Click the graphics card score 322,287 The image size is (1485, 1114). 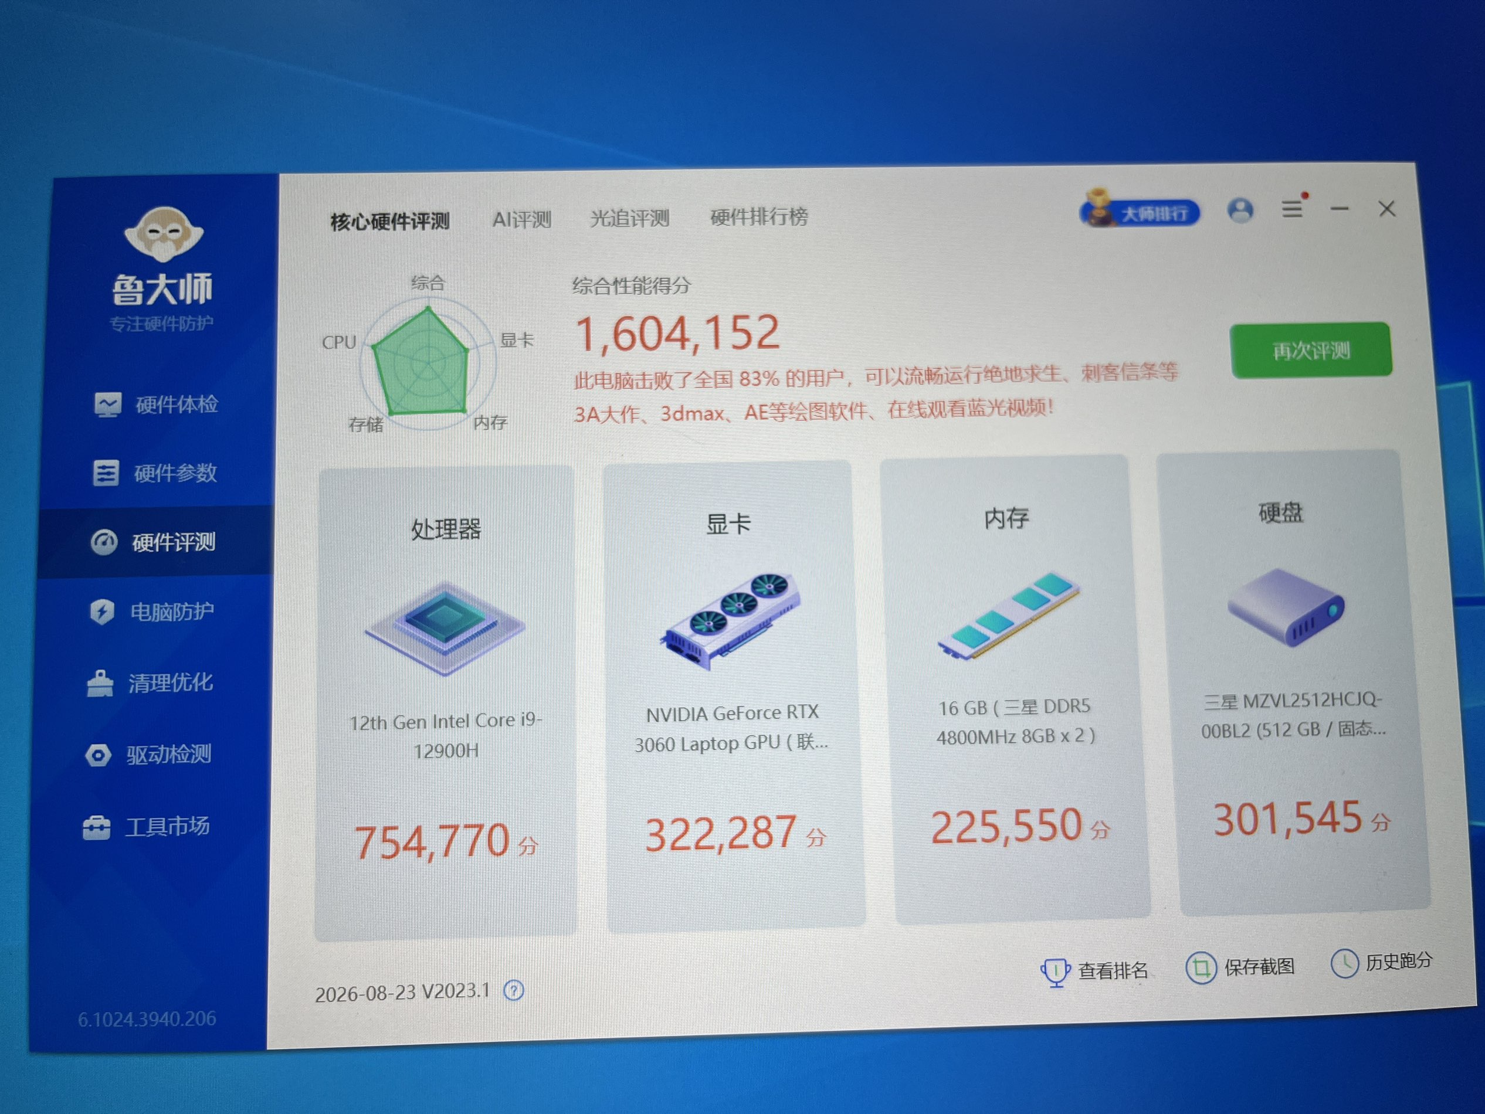721,834
